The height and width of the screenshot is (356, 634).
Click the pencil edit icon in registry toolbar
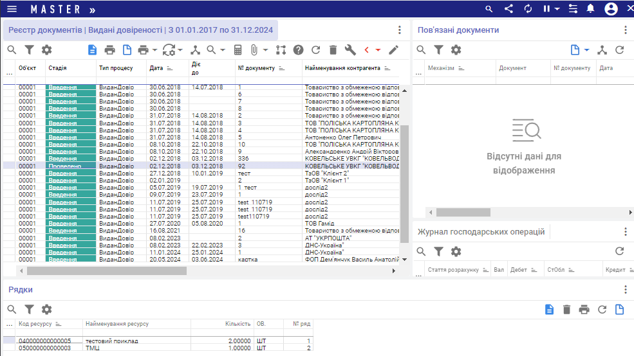click(x=393, y=49)
